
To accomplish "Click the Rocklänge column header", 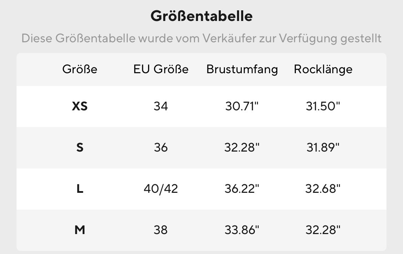I will (x=323, y=69).
